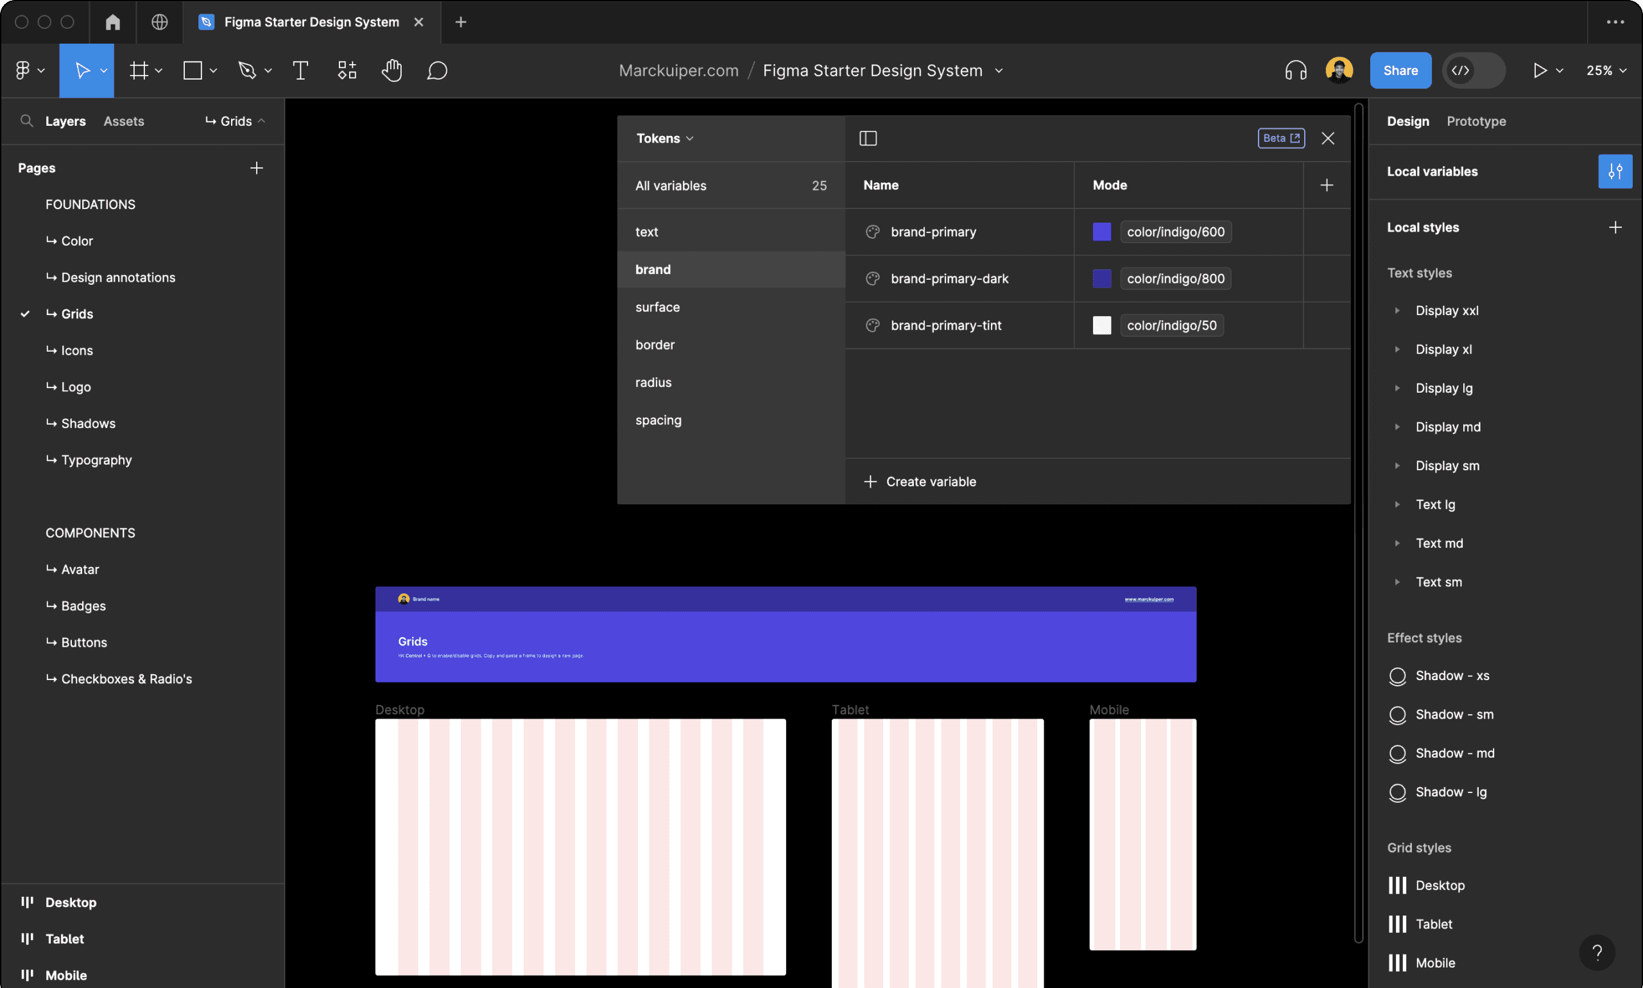Click the Grids page in layers panel
Viewport: 1643px width, 988px height.
pos(76,313)
